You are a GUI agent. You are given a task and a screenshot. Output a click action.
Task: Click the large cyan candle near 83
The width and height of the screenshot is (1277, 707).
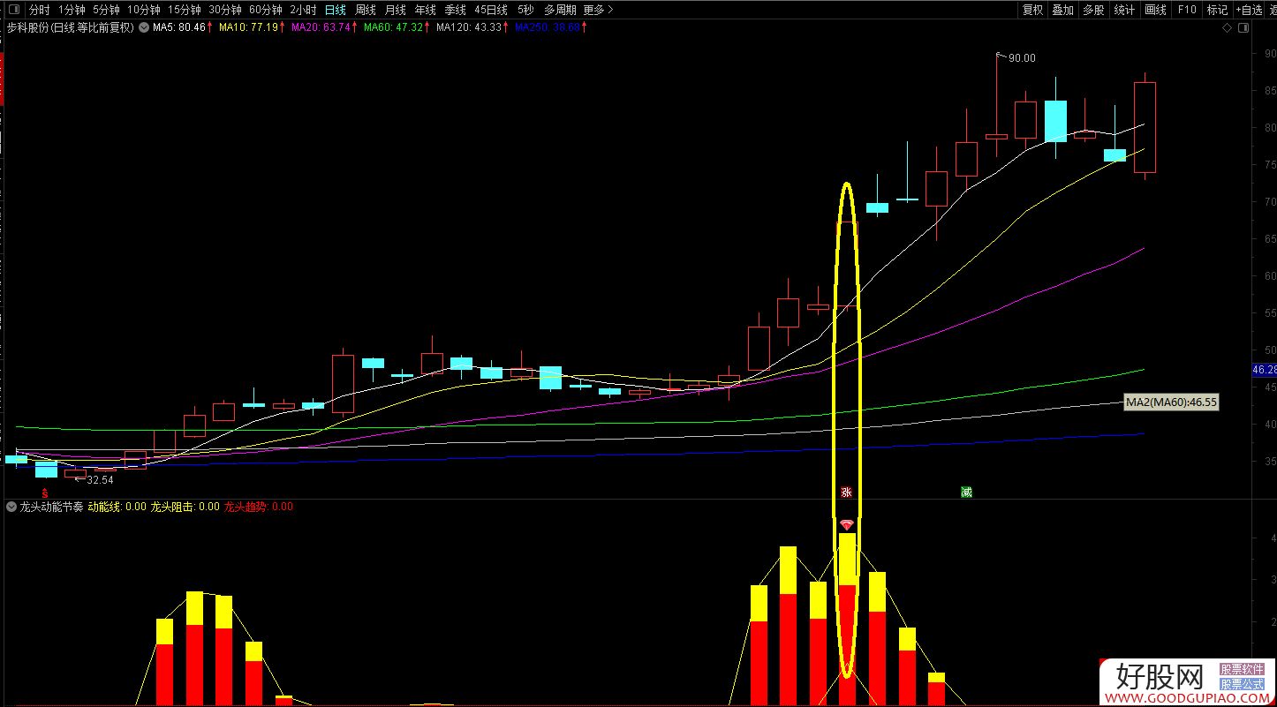(1055, 121)
